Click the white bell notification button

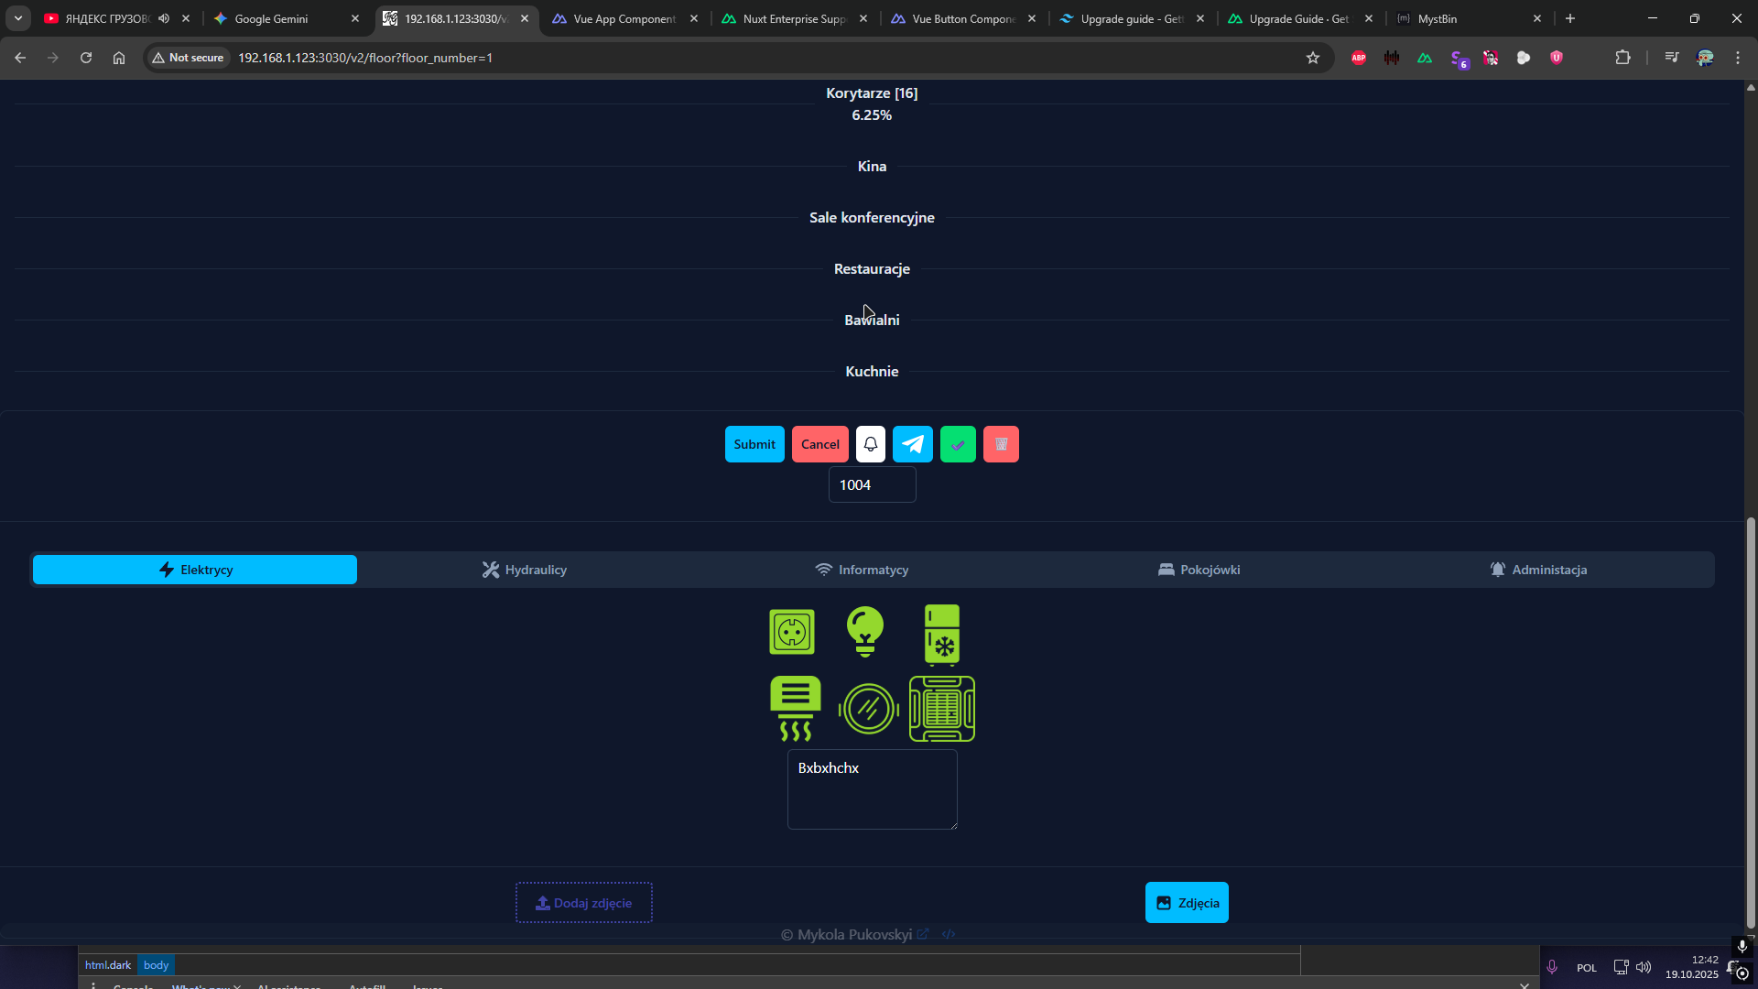[x=871, y=444]
